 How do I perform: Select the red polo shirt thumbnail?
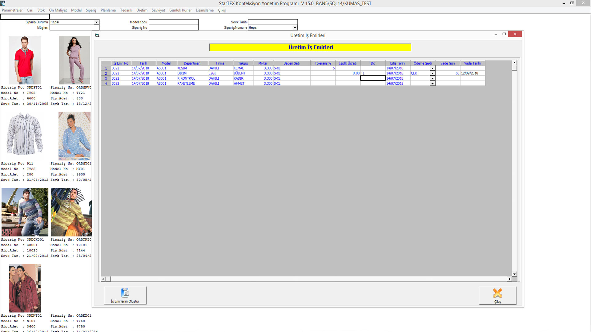pyautogui.click(x=25, y=60)
